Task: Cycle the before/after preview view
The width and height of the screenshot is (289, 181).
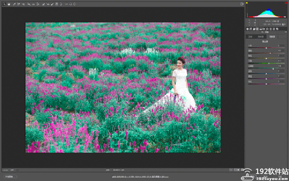Action: click(x=231, y=170)
